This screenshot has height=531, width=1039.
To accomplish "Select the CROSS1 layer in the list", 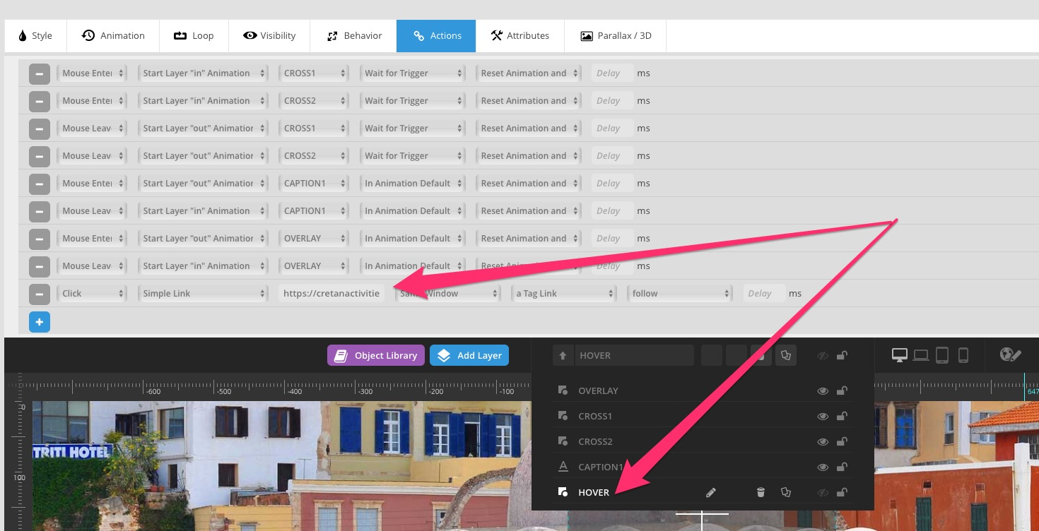I will (595, 416).
